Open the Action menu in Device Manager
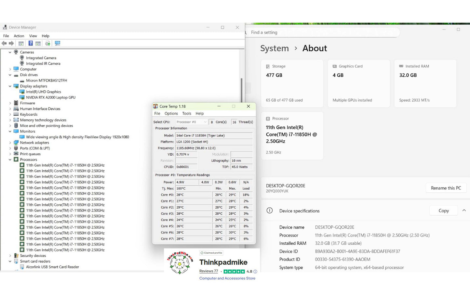Viewport: 470px width, 295px height. coord(19,36)
